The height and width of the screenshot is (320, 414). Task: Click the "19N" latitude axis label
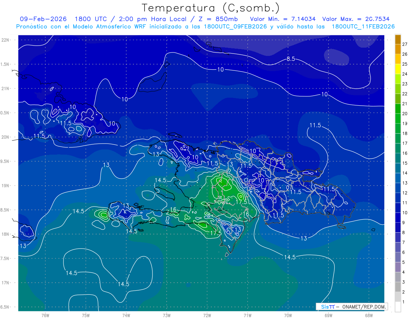6,186
